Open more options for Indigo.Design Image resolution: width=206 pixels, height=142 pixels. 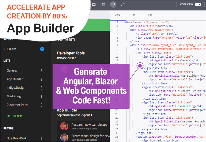click(42, 88)
